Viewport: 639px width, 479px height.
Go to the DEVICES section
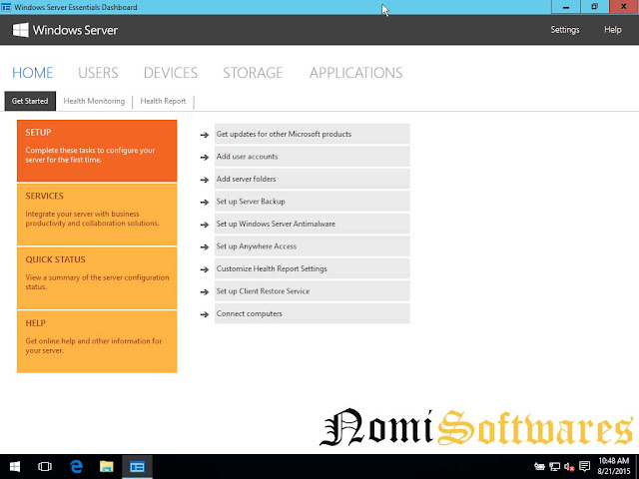(x=171, y=73)
